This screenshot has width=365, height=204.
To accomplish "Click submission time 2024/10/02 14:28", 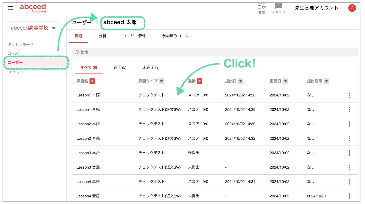I will coord(240,95).
